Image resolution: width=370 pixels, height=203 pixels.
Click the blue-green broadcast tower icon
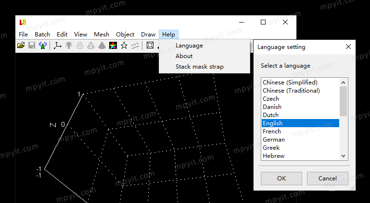[x=43, y=46]
